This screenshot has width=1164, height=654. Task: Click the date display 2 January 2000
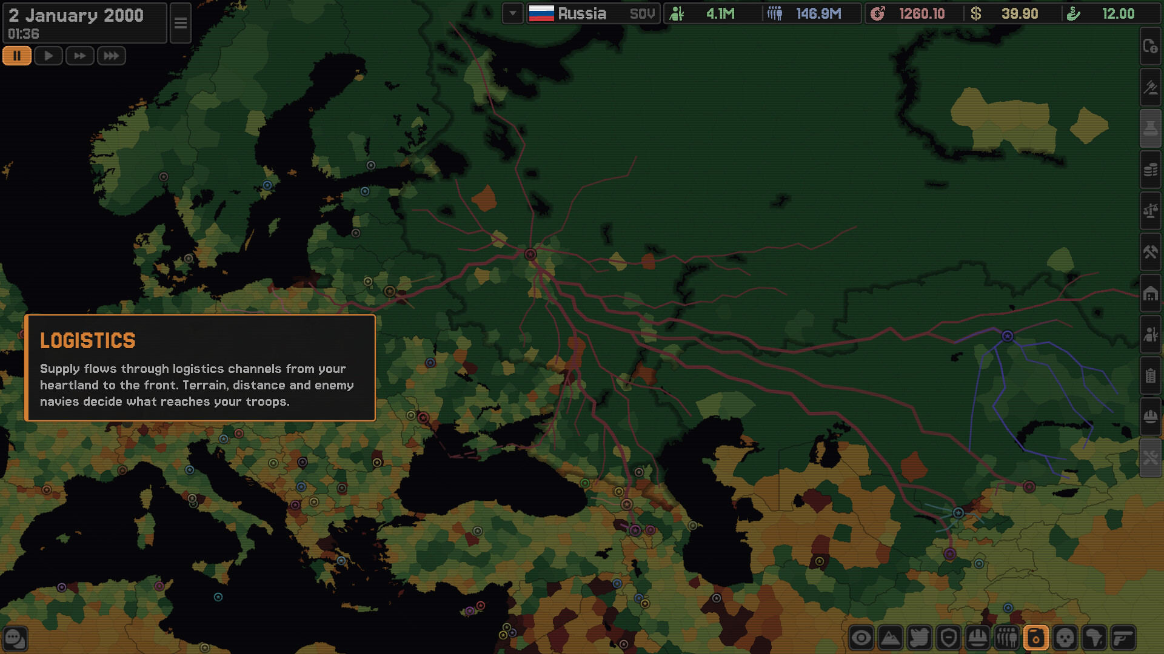pos(76,16)
